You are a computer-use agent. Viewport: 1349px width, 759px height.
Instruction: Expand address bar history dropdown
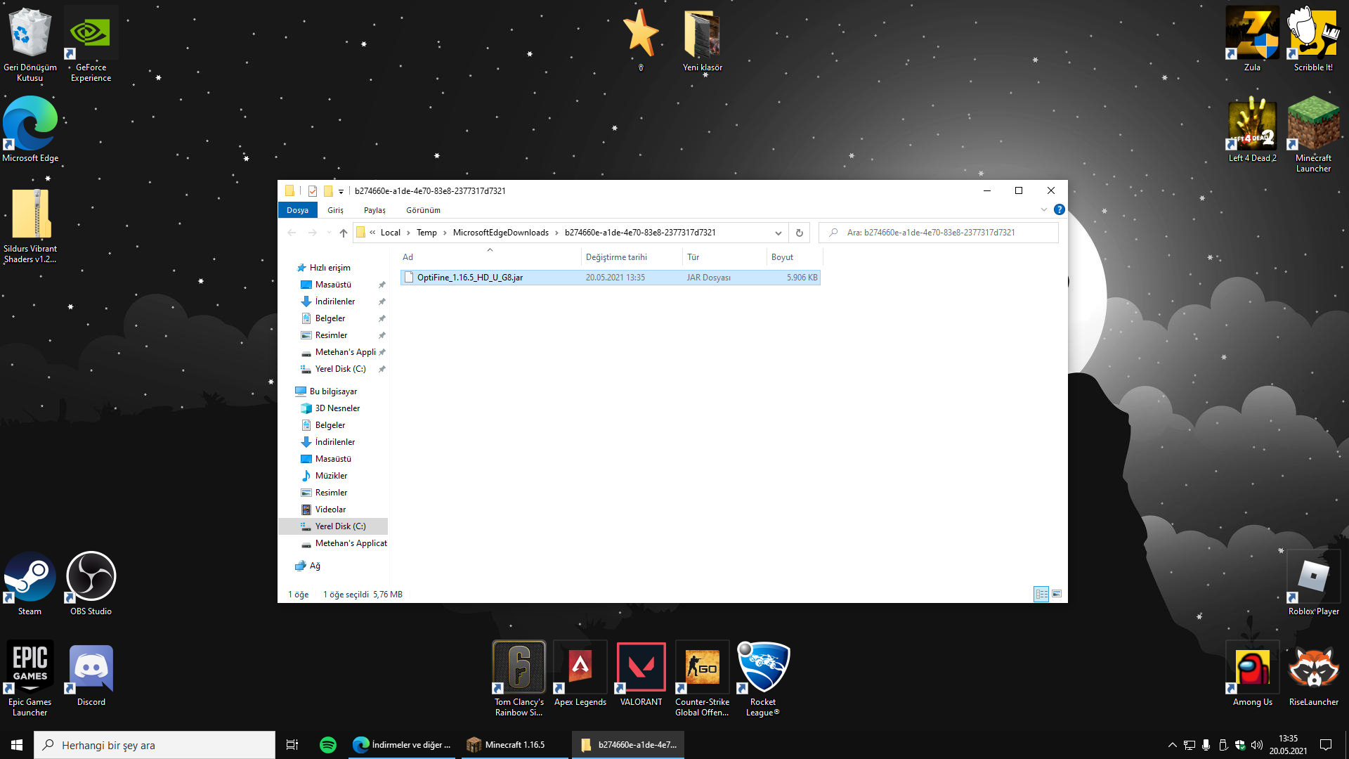(778, 233)
